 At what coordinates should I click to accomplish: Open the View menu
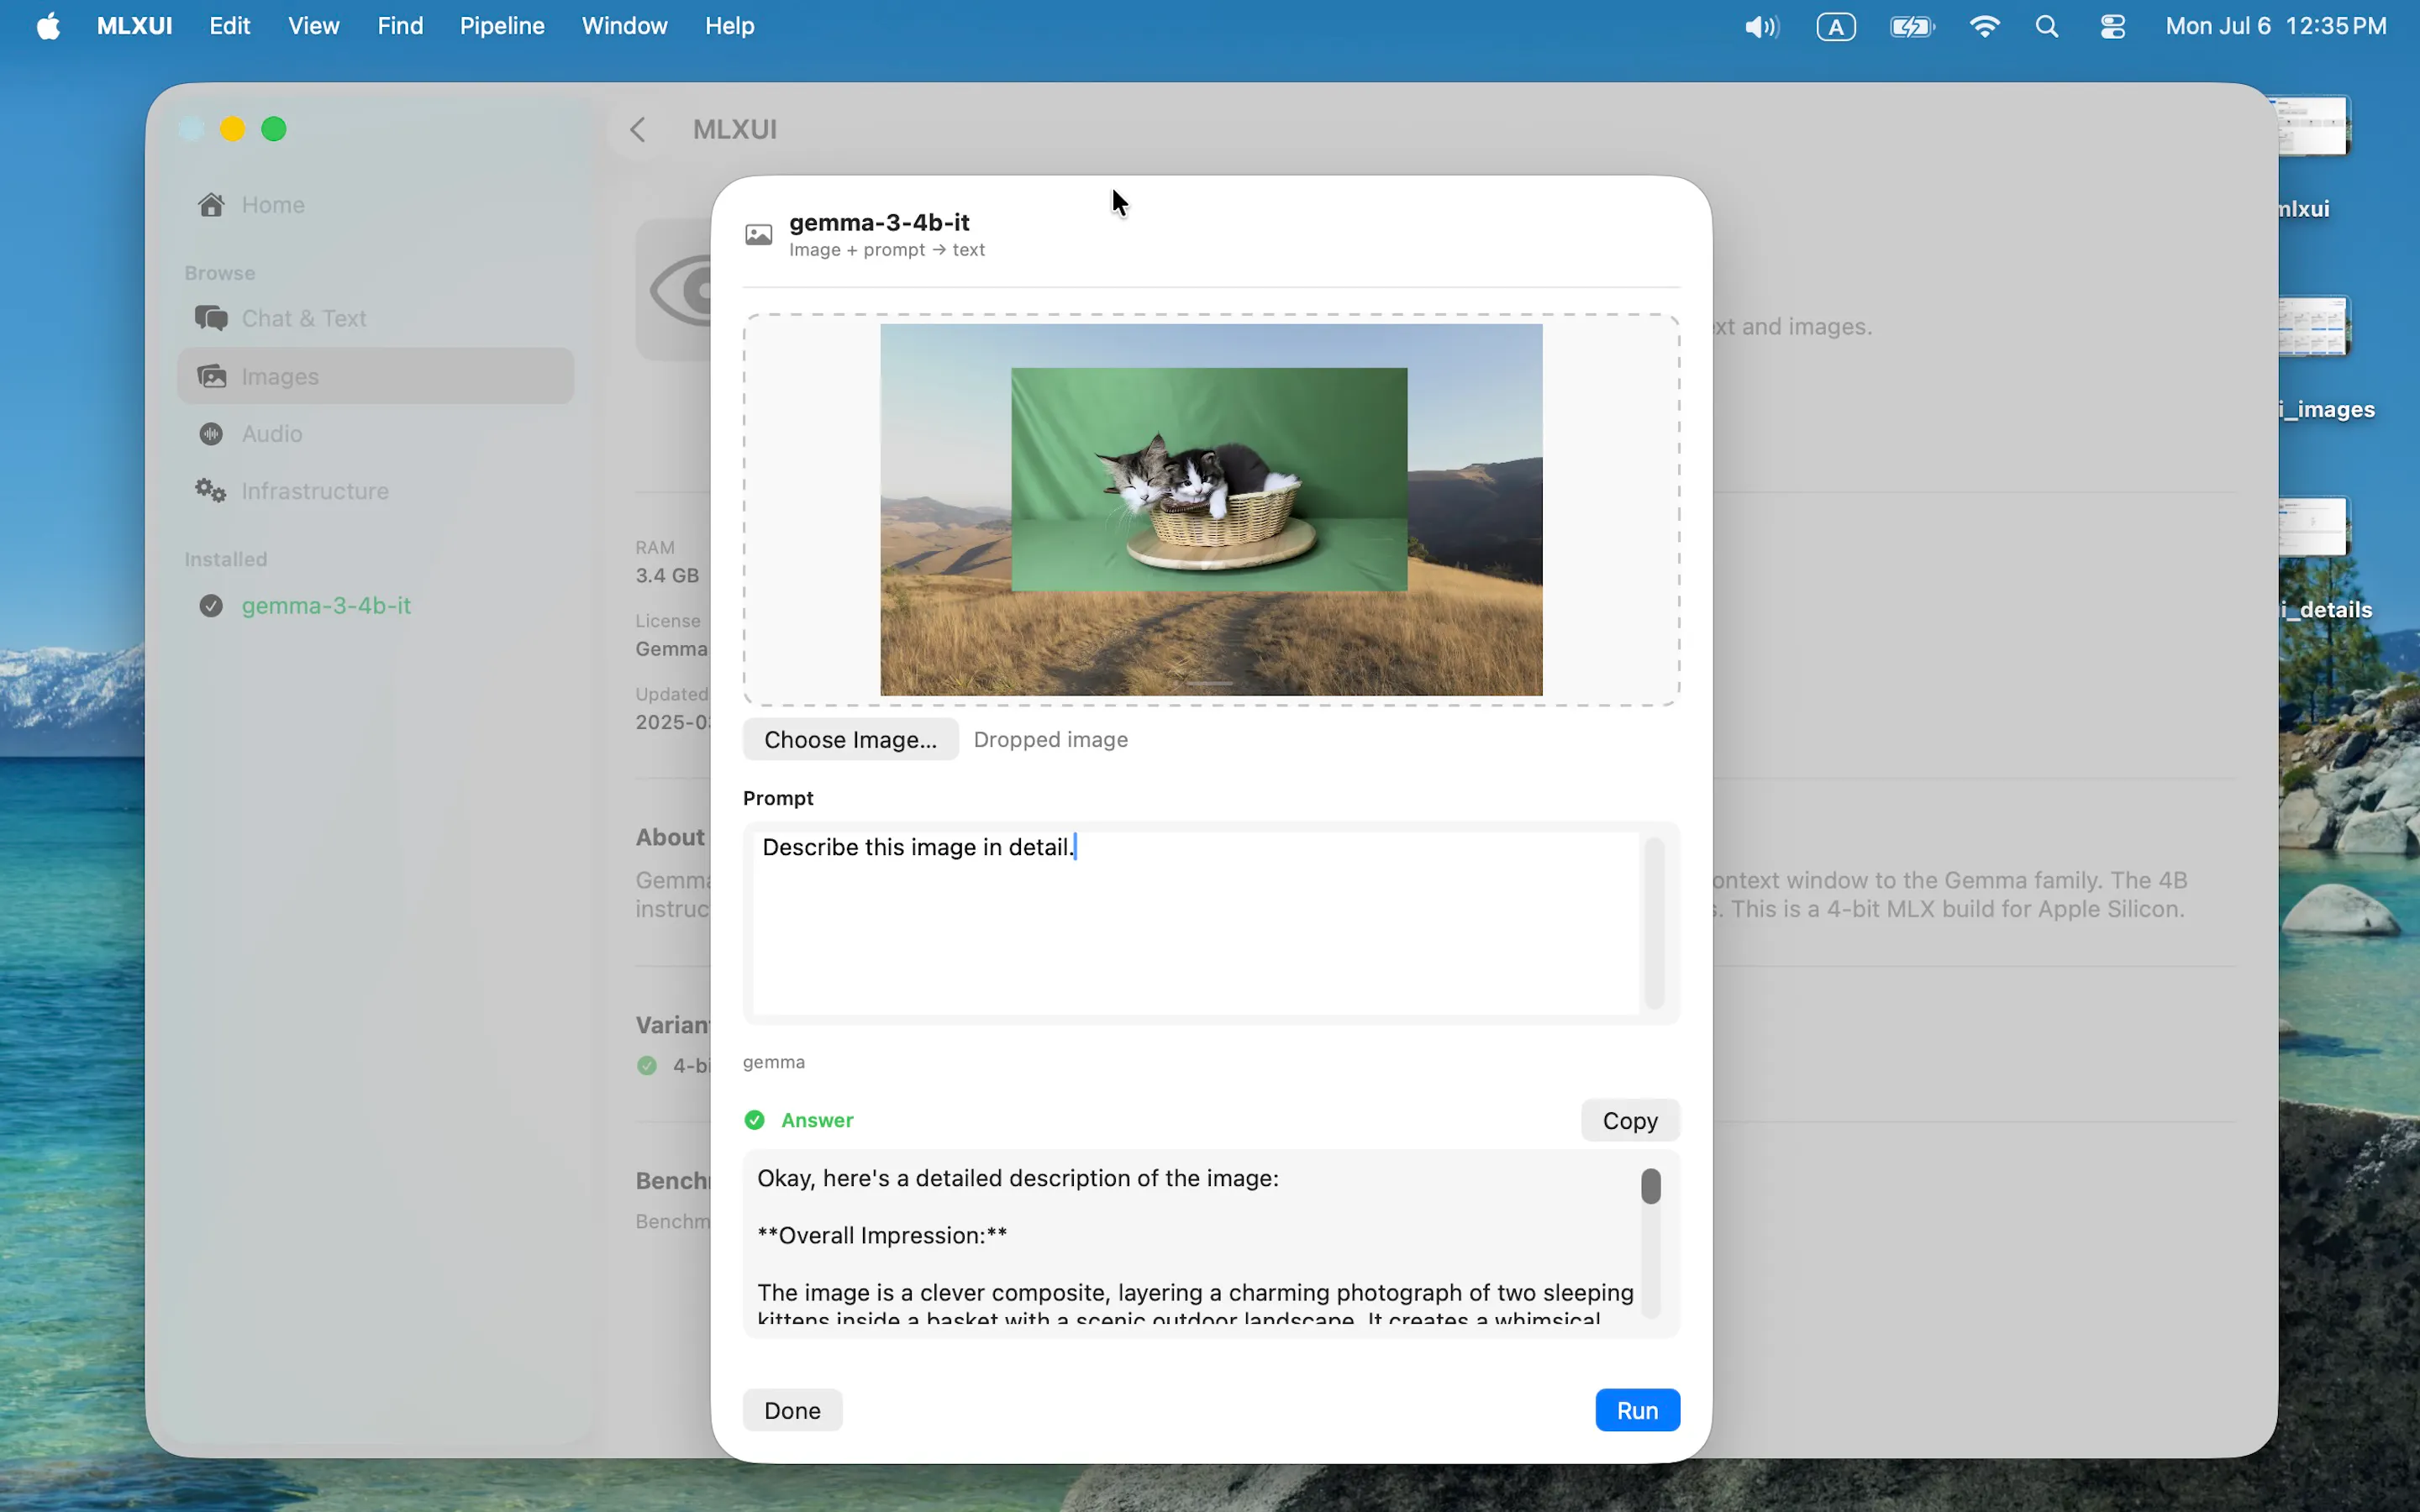tap(313, 26)
